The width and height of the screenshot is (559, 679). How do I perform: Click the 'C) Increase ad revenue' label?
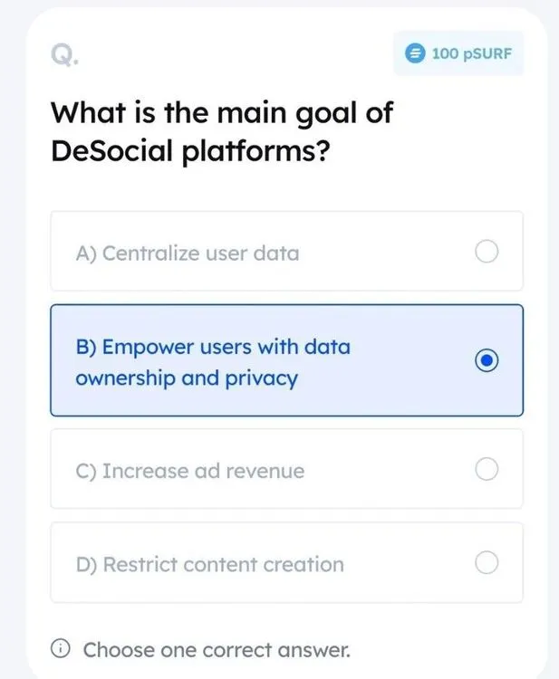pos(190,471)
